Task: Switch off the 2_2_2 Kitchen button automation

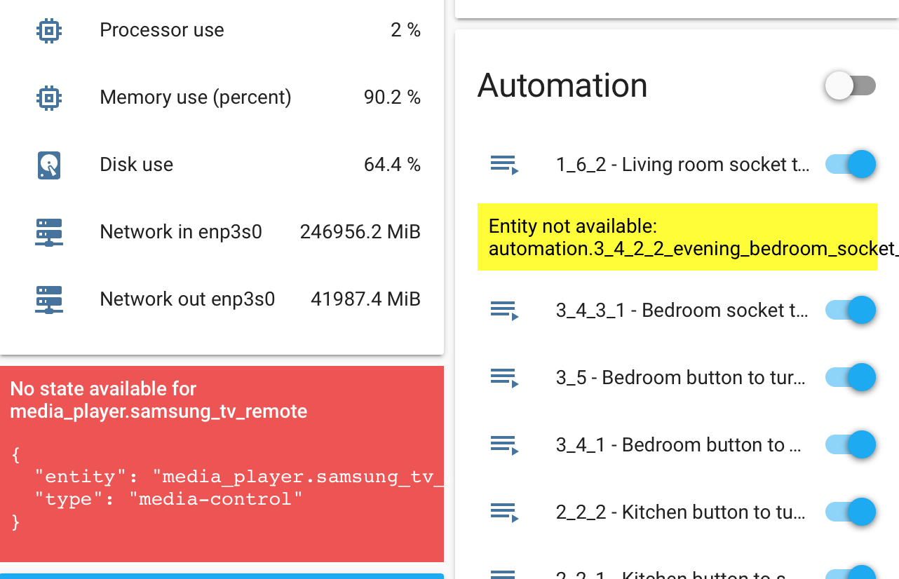Action: (x=850, y=512)
